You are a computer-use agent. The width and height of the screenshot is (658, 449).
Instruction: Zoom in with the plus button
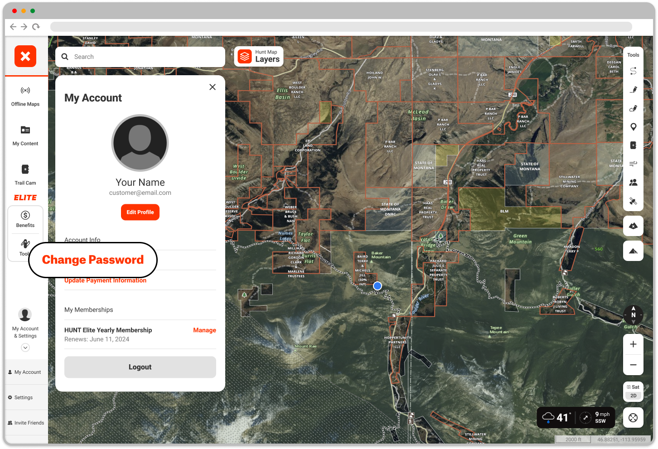[634, 344]
